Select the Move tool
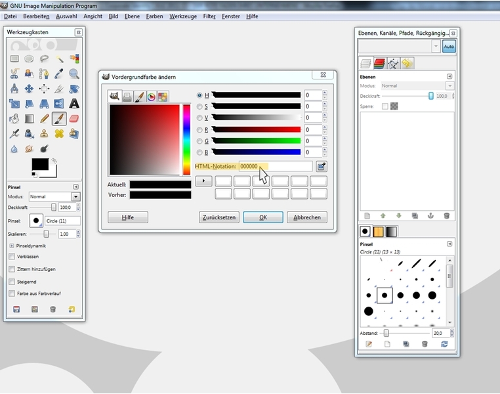The image size is (500, 394). point(29,89)
